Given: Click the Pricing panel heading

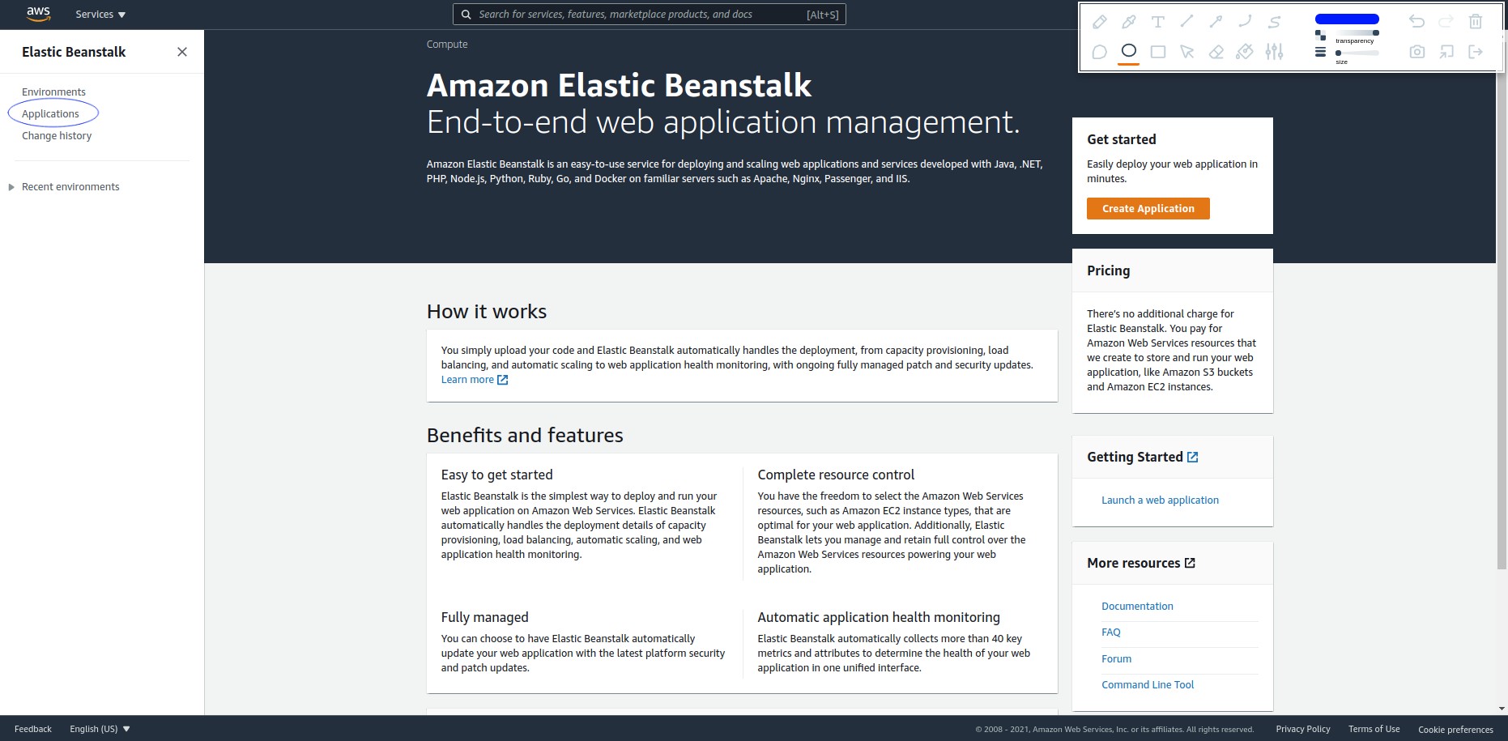Looking at the screenshot, I should 1108,270.
